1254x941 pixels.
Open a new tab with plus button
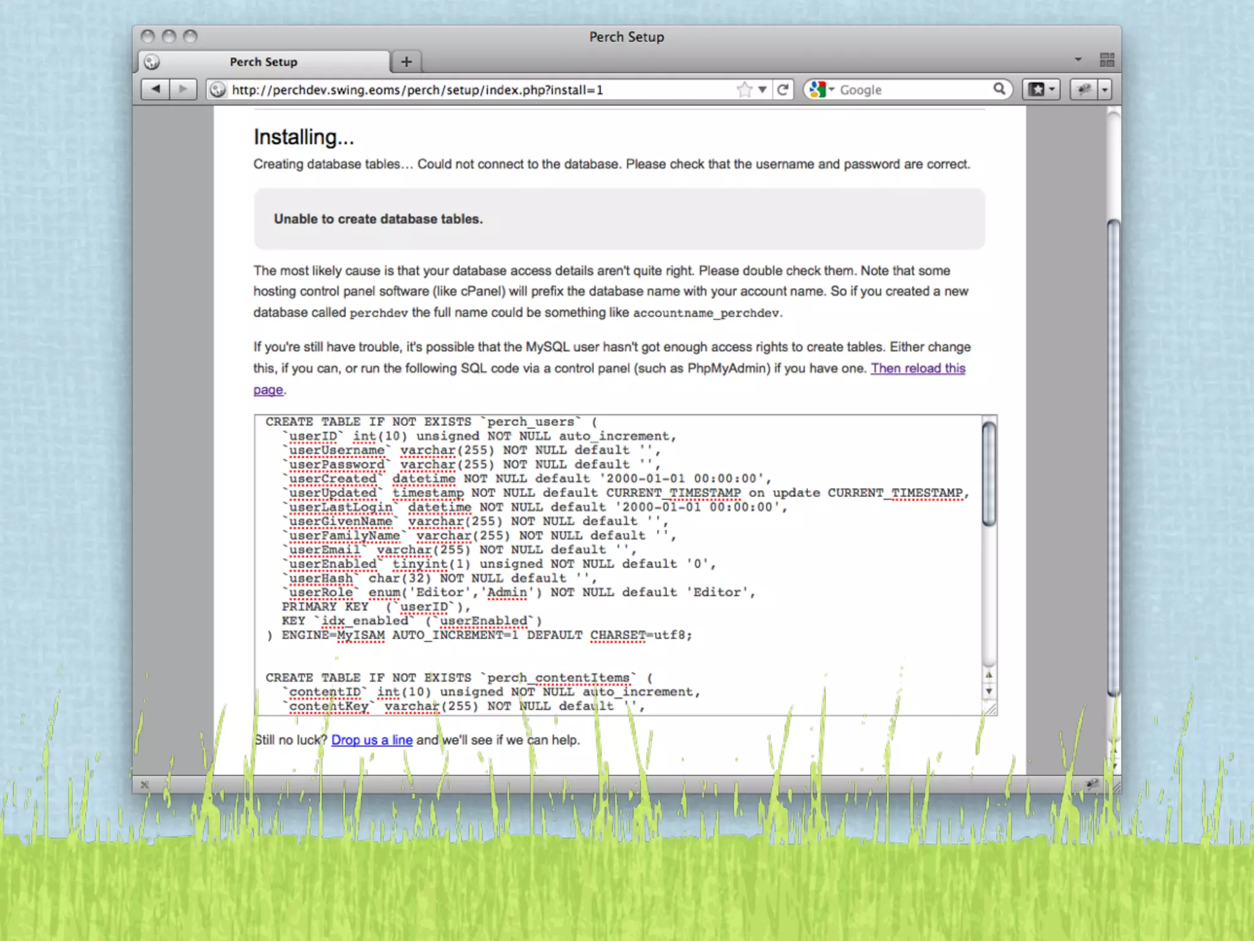tap(406, 62)
